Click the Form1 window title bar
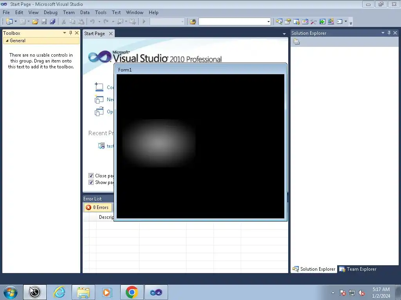Viewport: 401px width, 300px height. [x=200, y=70]
